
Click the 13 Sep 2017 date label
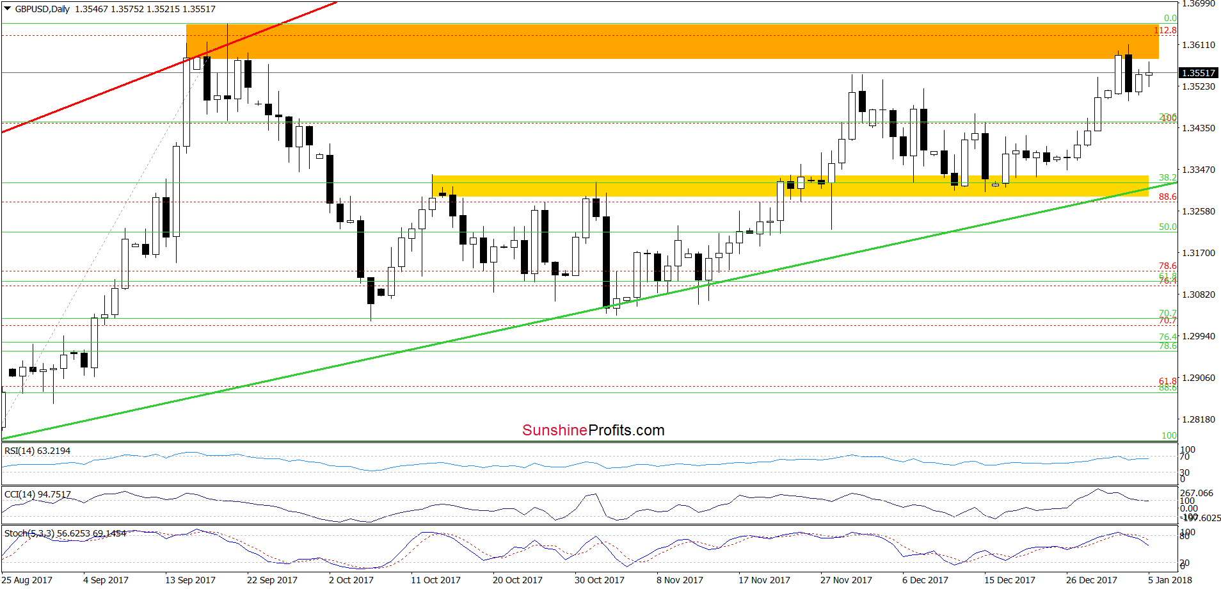point(190,580)
